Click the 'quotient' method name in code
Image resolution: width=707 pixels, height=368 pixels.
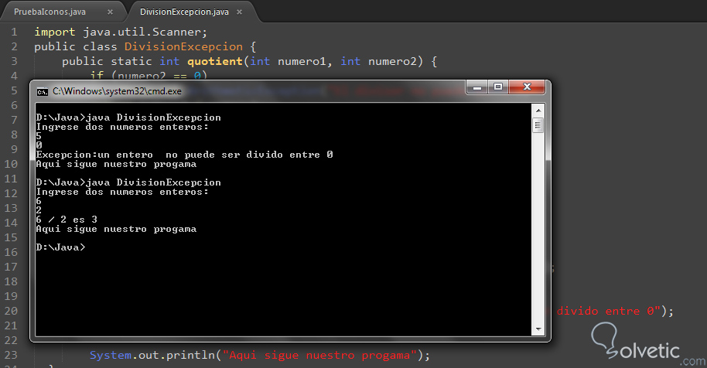point(215,61)
